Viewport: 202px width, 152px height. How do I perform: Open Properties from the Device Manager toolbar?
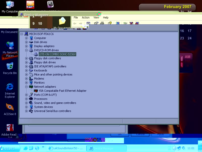tap(96, 23)
